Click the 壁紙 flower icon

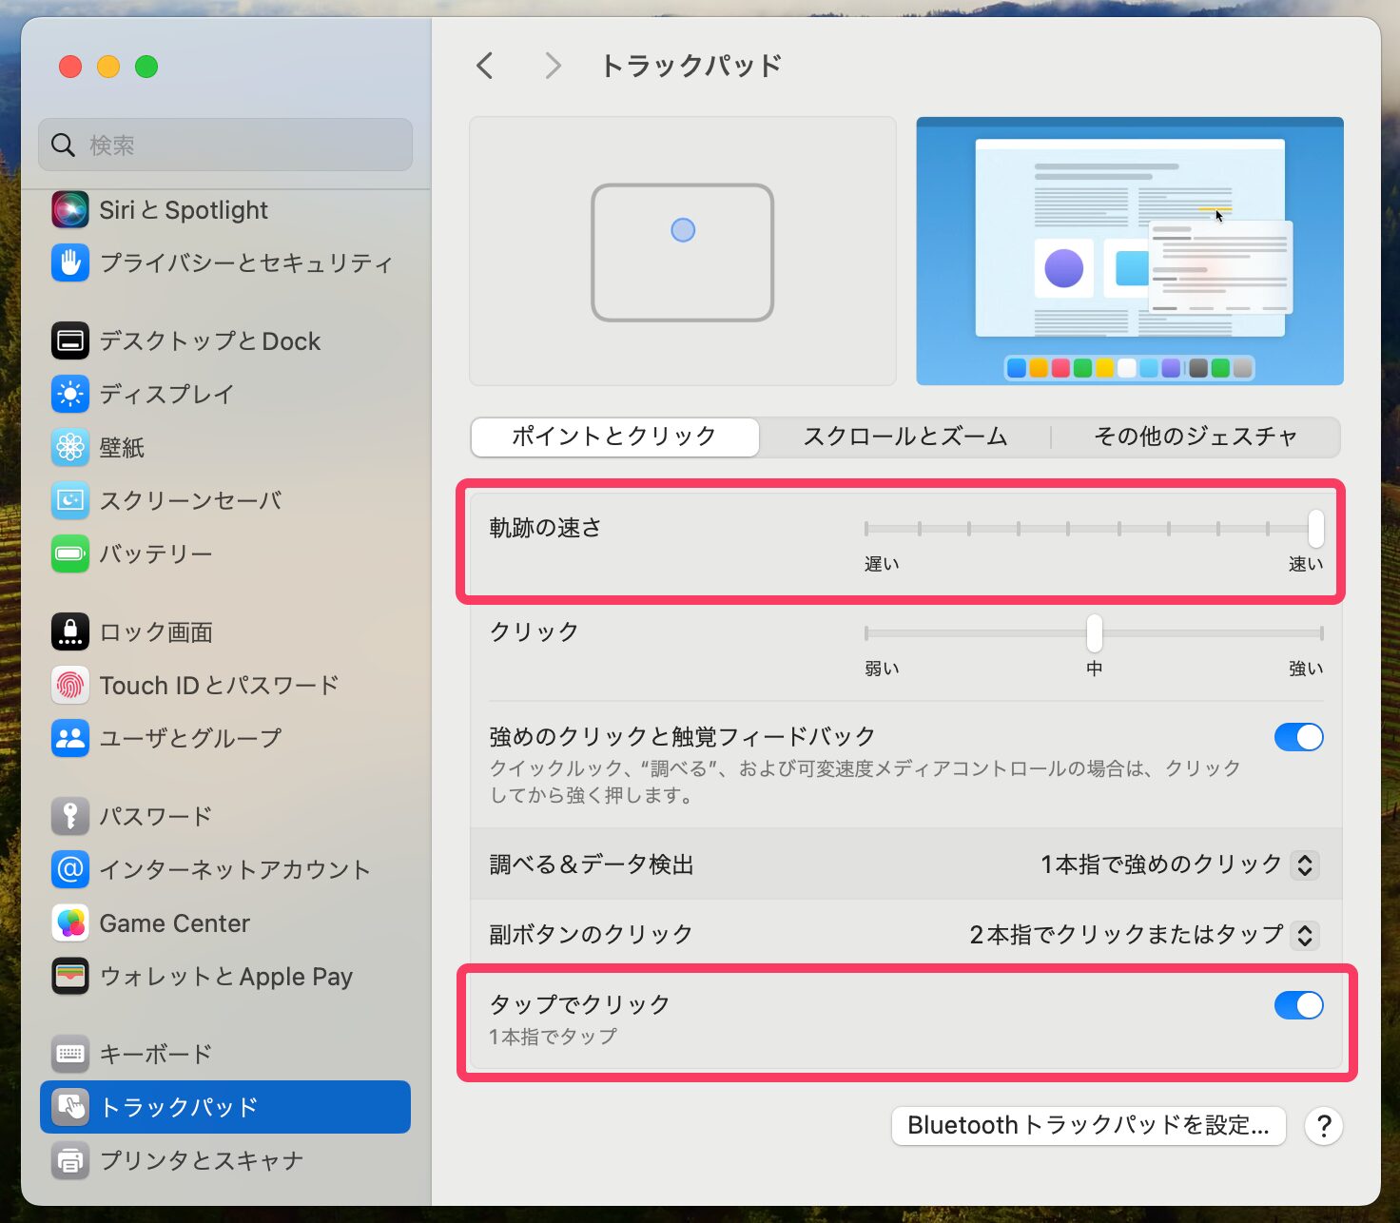coord(70,447)
